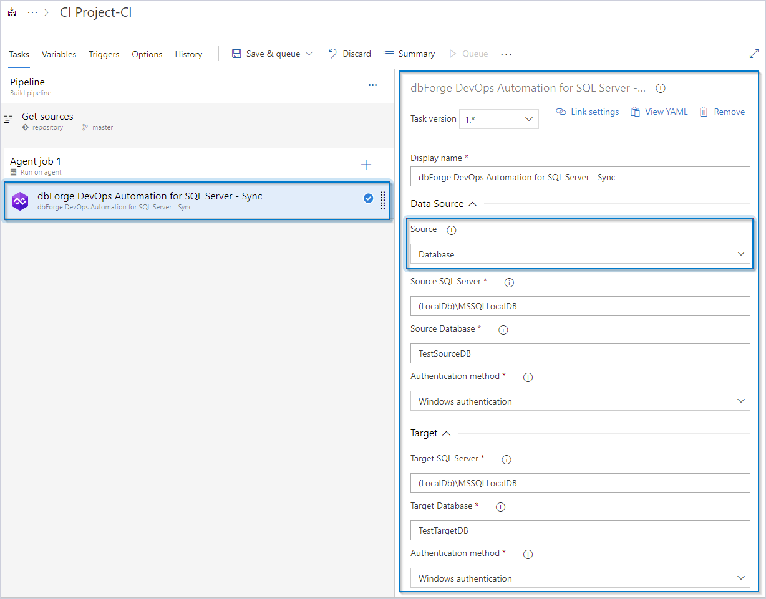Remove the task using Remove link
The width and height of the screenshot is (766, 599).
[722, 112]
